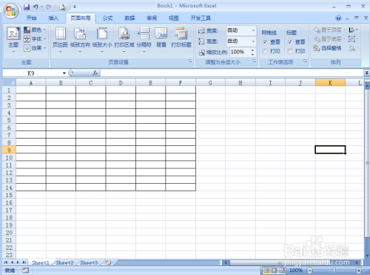This screenshot has height=275, width=370.
Task: Open Print Titles (打印标题) dialog
Action: pyautogui.click(x=181, y=37)
